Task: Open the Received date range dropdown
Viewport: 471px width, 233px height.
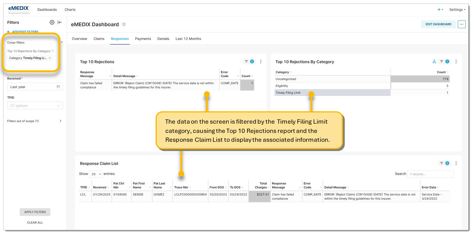Action: (35, 87)
